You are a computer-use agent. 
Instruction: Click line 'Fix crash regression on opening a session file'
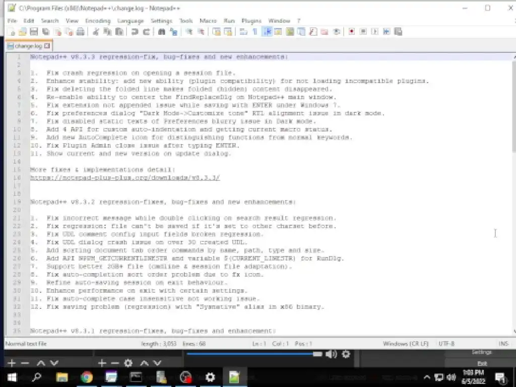[x=133, y=73]
